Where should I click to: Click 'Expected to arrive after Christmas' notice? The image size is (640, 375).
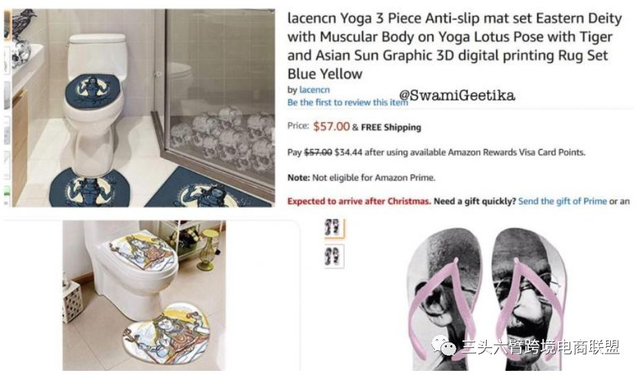(359, 201)
